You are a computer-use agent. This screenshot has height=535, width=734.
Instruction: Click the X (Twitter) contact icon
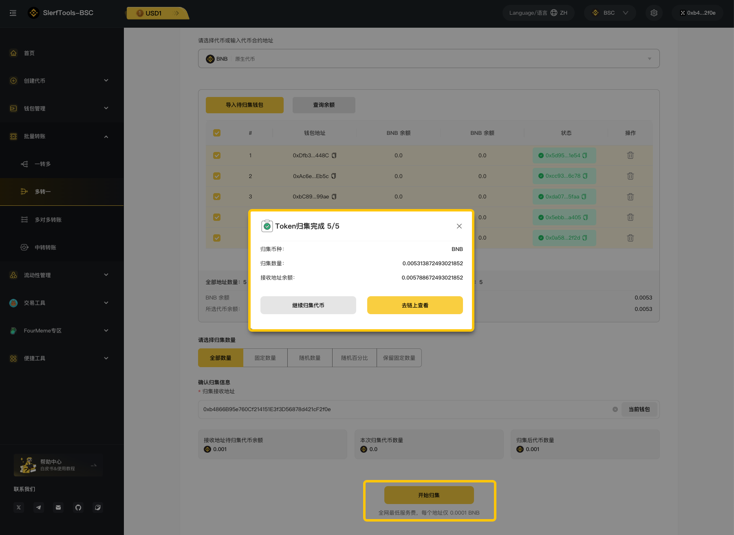19,507
